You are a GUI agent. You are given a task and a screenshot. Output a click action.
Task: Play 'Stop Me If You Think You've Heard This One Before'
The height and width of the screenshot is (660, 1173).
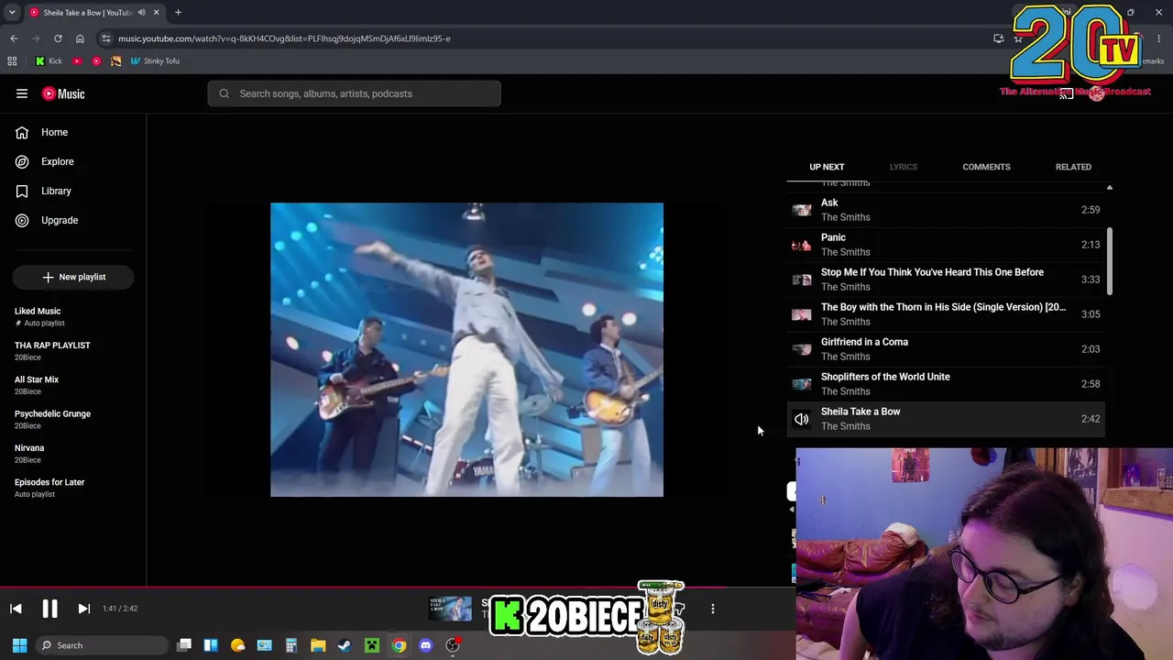946,280
